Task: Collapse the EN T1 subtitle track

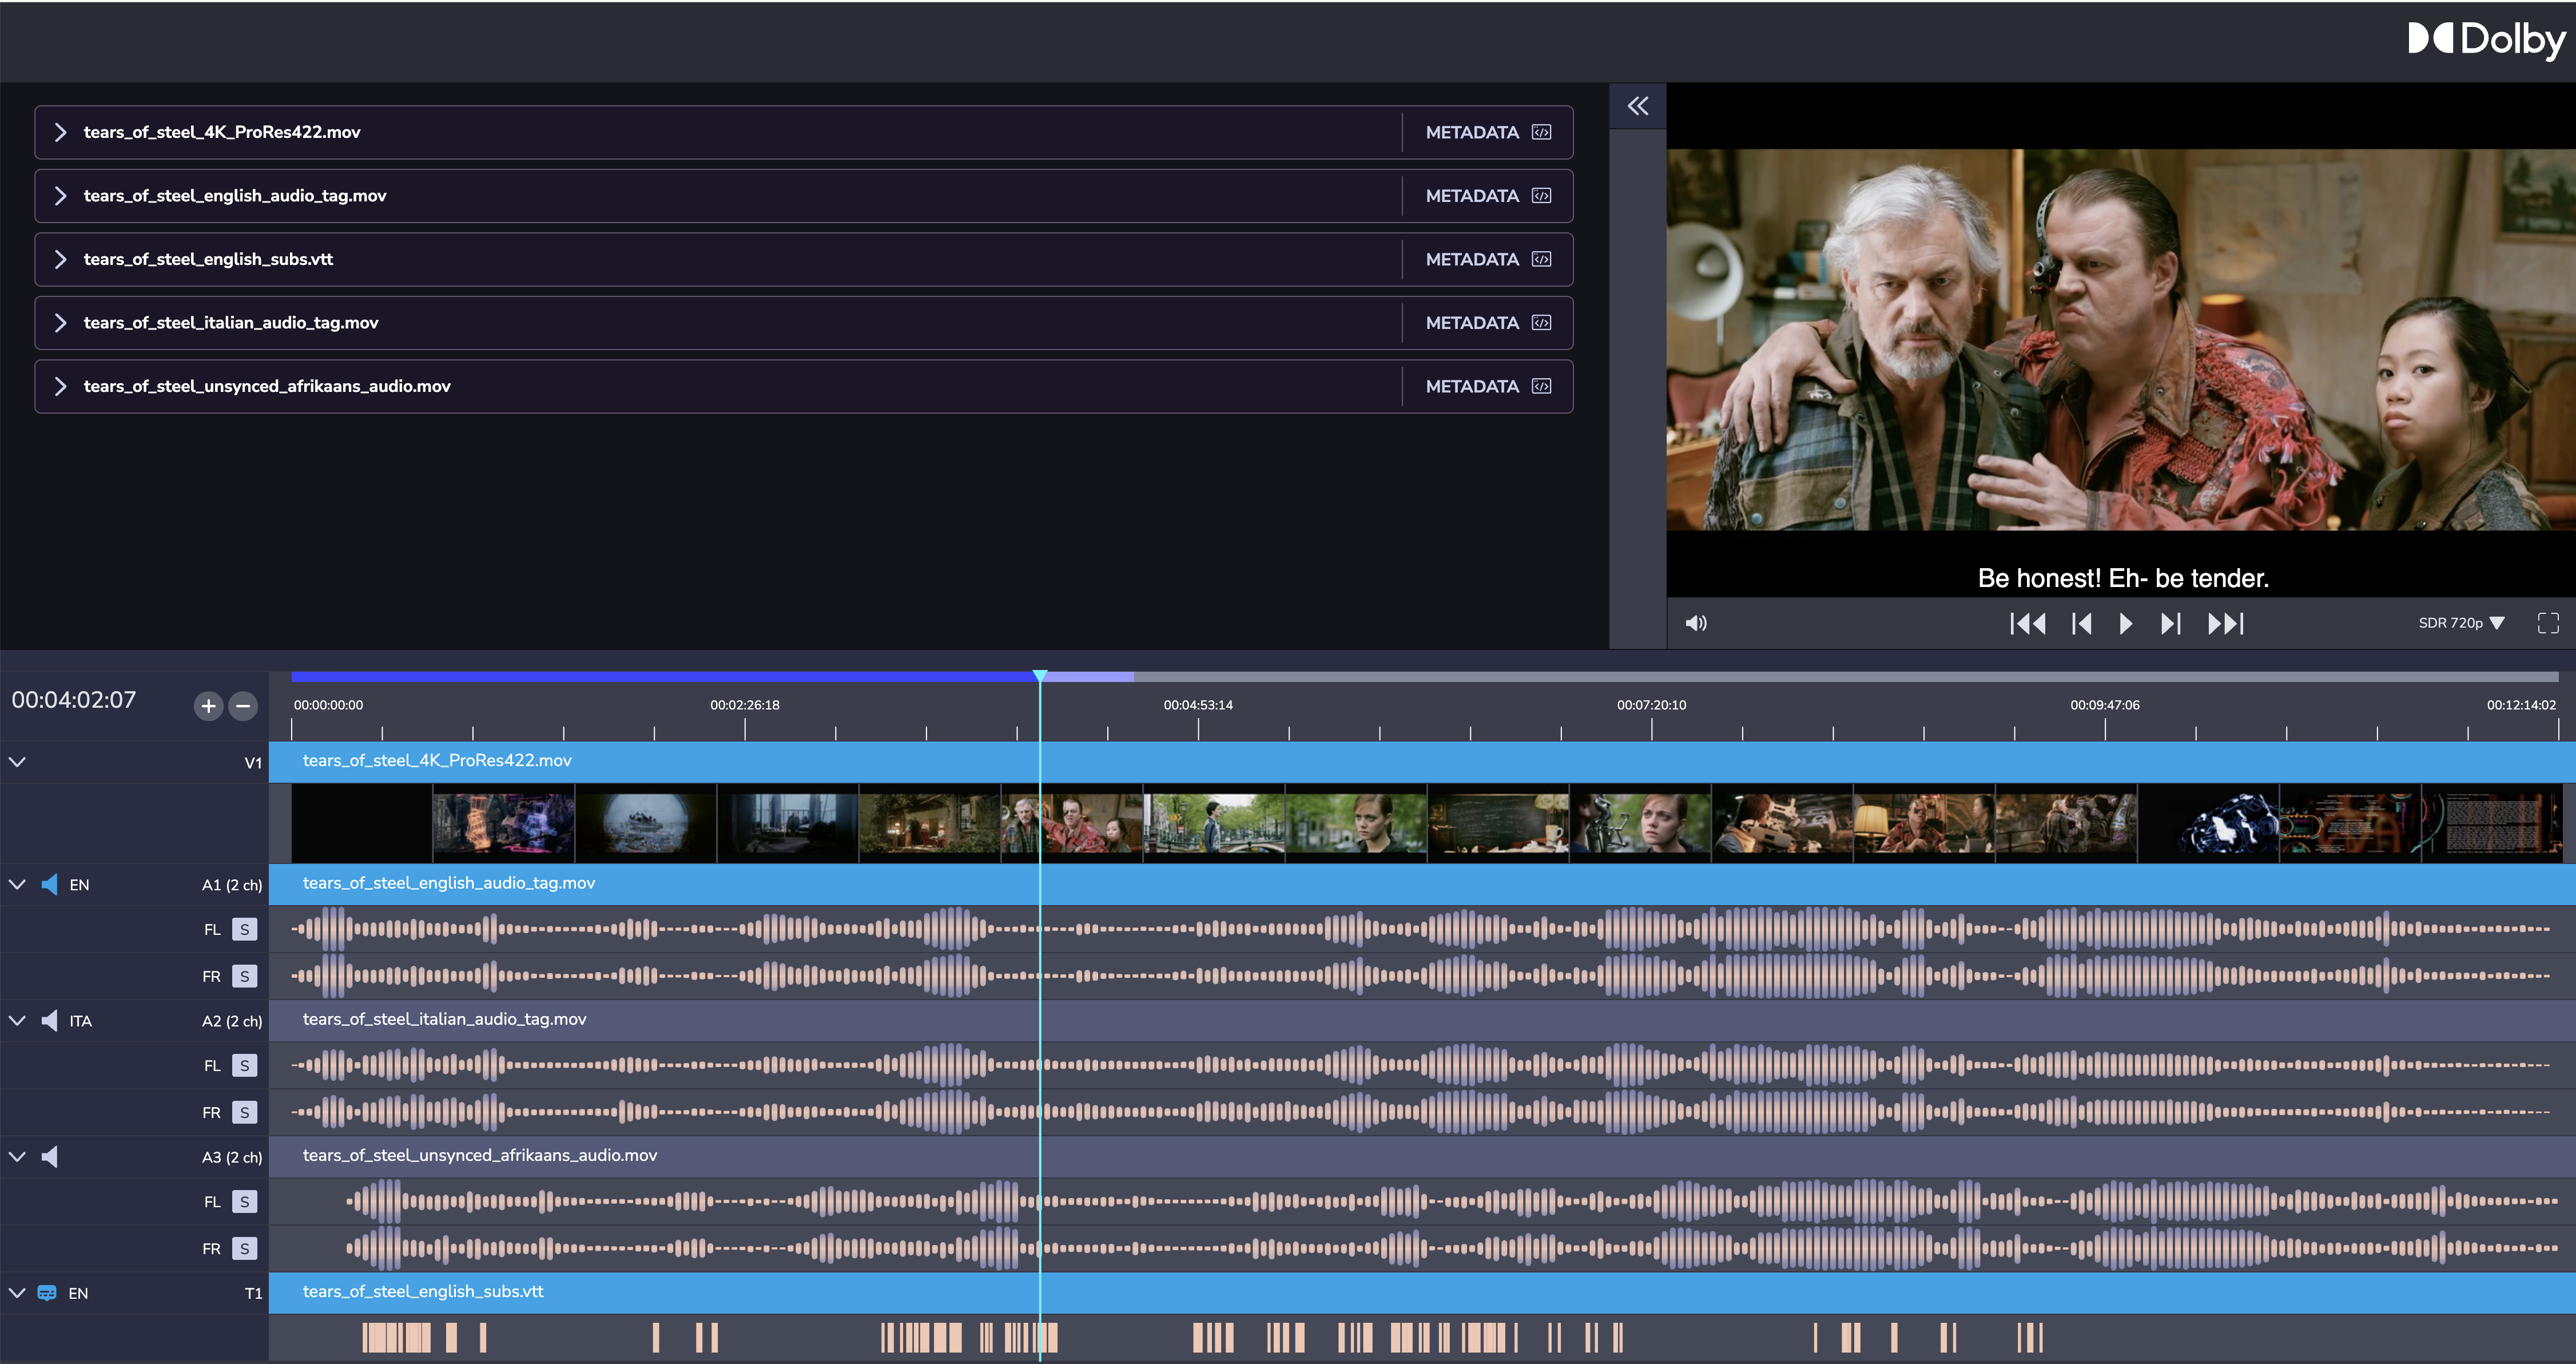Action: point(17,1293)
